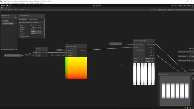This screenshot has height=109, width=194.
Task: Open the Type dropdown on Sample Texture 2D
Action: (149, 58)
